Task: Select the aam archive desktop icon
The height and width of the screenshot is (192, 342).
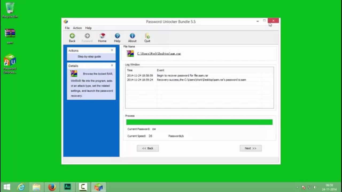Action: [10, 36]
